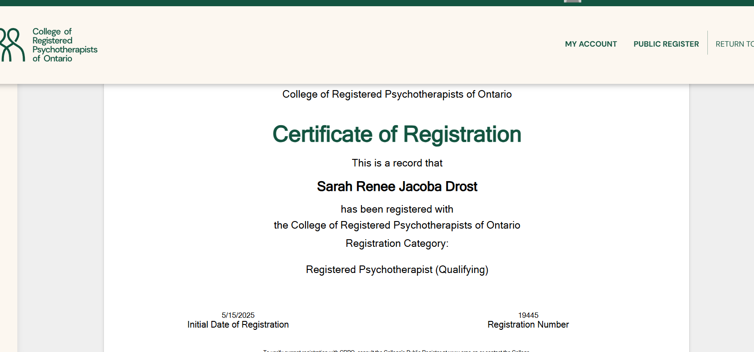Click the text "This is a record that"
754x352 pixels.
(397, 163)
